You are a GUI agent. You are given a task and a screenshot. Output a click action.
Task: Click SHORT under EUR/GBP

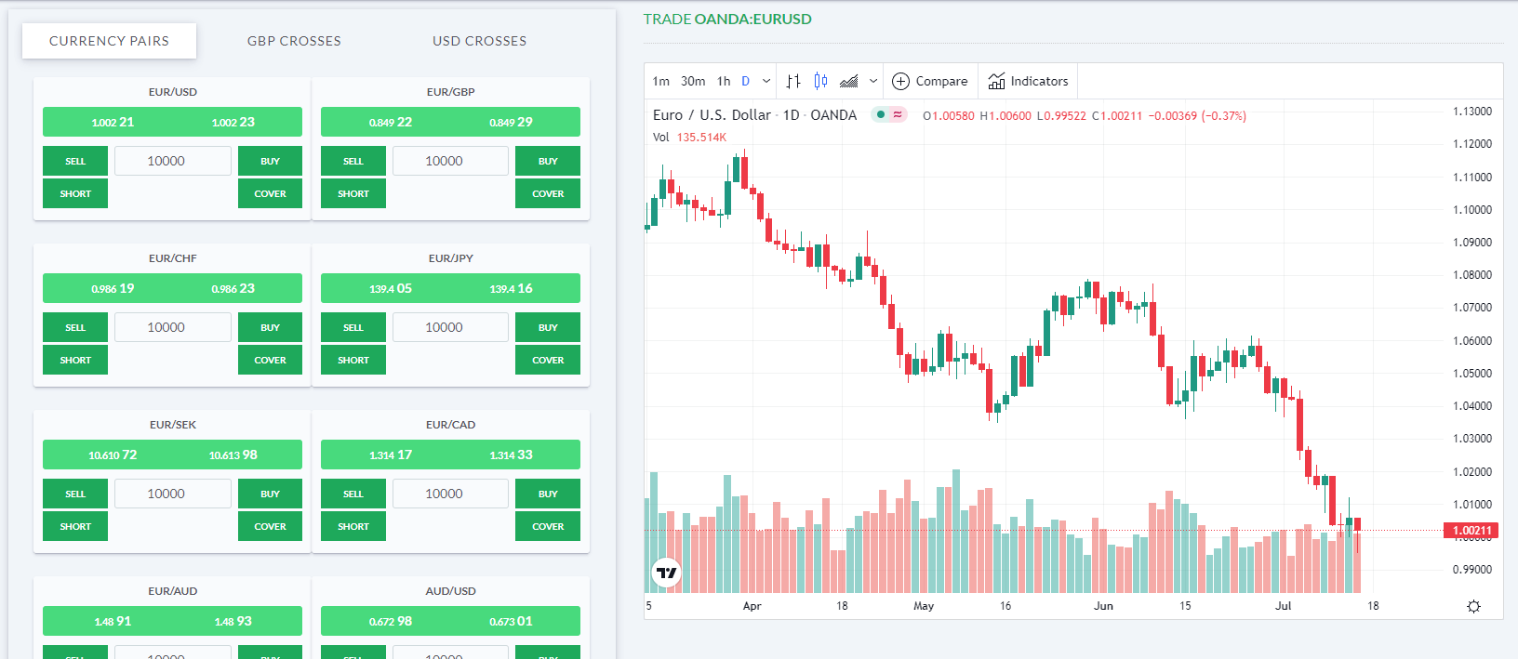[x=353, y=193]
